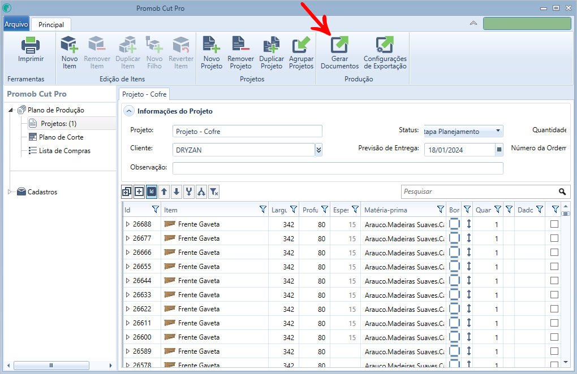
Task: Open the Status dropdown
Action: [498, 131]
